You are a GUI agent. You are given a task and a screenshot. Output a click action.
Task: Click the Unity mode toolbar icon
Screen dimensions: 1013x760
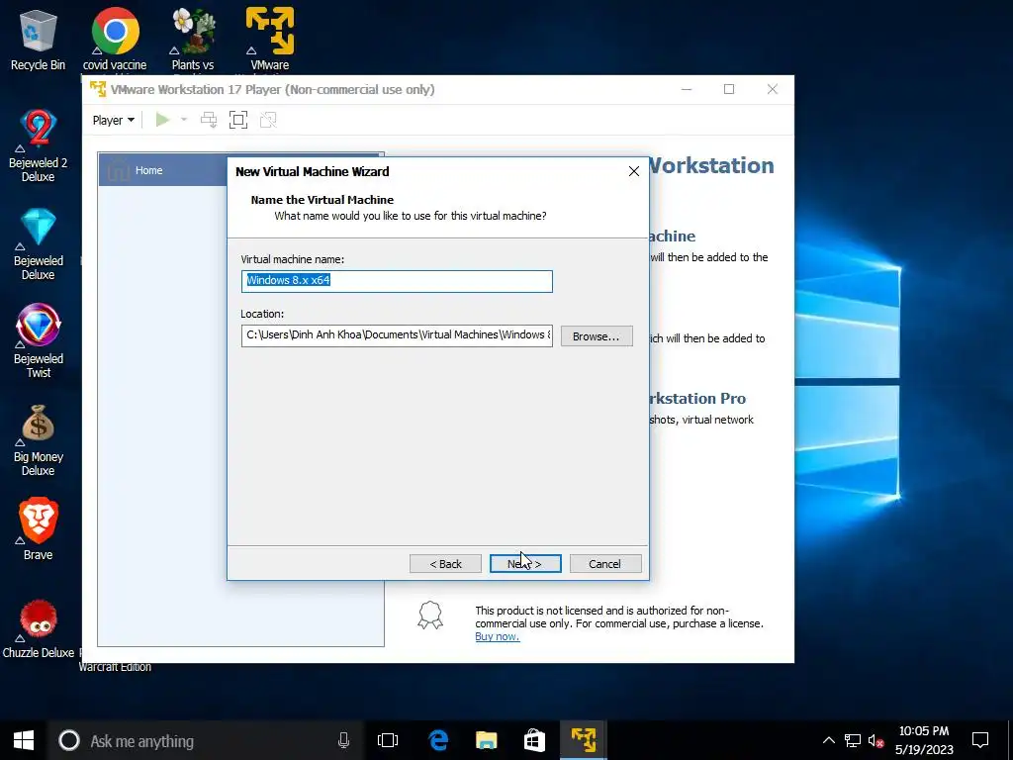(268, 120)
